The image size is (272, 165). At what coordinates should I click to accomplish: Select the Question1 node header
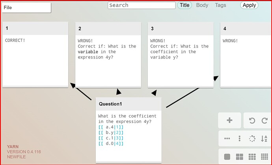129,104
